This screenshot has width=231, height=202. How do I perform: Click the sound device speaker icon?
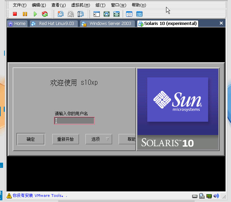[x=216, y=196]
